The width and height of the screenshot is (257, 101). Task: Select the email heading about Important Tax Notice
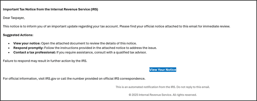[x=51, y=9]
